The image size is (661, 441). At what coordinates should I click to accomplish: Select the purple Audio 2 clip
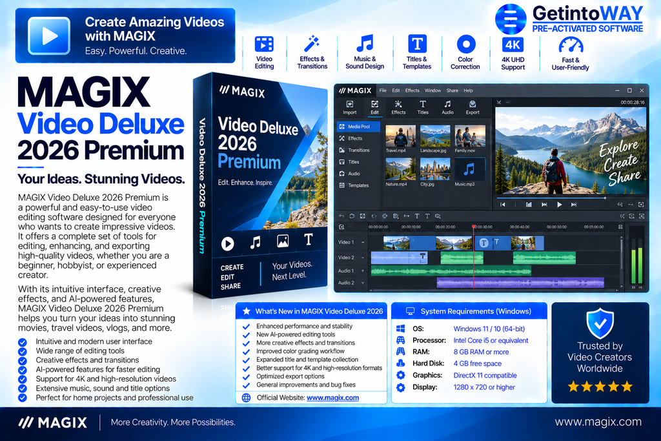[521, 283]
